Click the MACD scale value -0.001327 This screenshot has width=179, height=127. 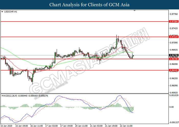click(x=174, y=122)
